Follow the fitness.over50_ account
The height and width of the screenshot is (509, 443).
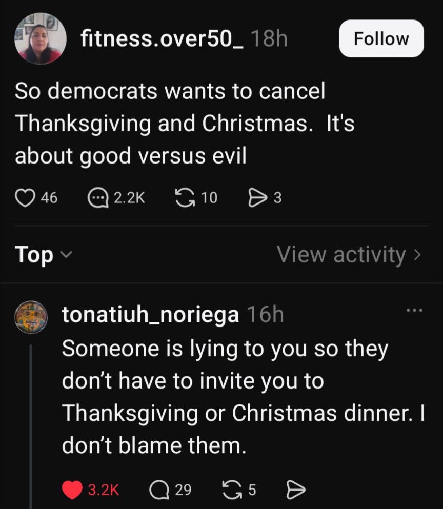381,38
